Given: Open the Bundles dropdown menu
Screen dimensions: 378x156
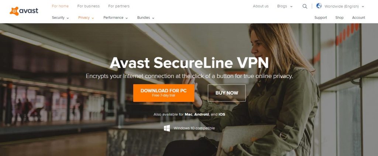Looking at the screenshot, I should 145,18.
